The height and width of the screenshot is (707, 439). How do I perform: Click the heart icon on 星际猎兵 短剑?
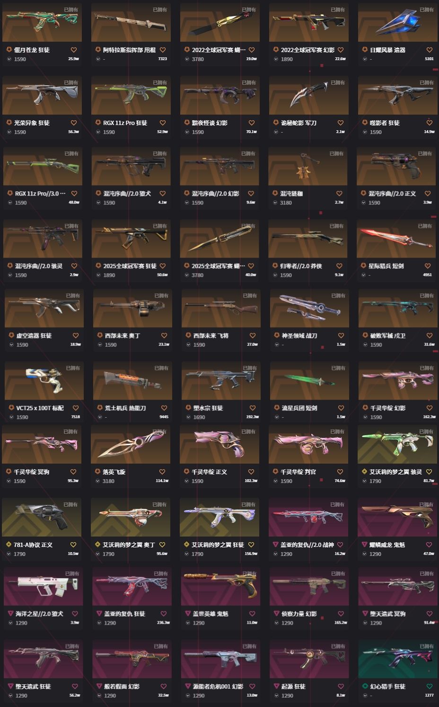pos(428,266)
